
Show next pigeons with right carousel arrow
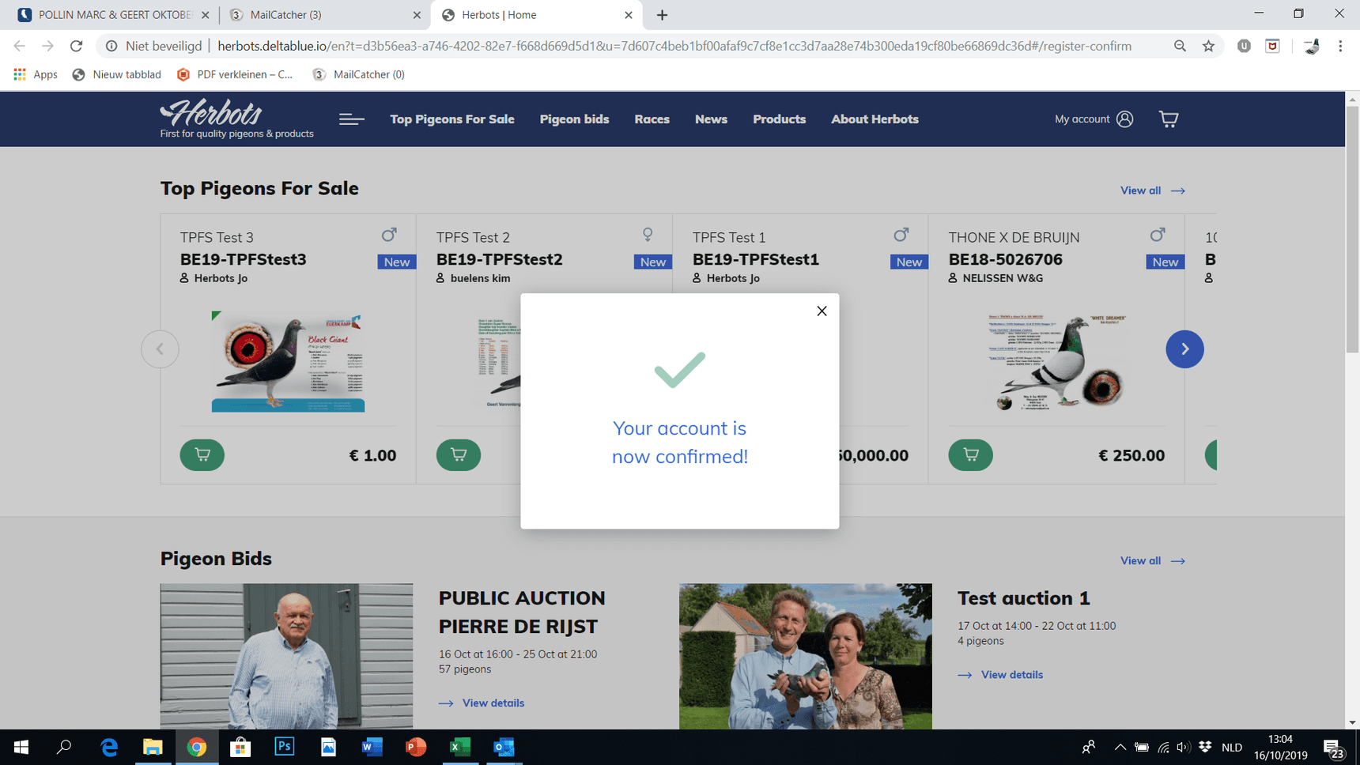(x=1184, y=349)
